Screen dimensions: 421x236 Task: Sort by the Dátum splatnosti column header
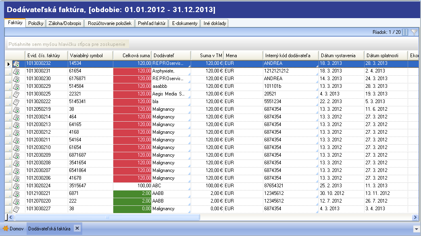[386, 56]
